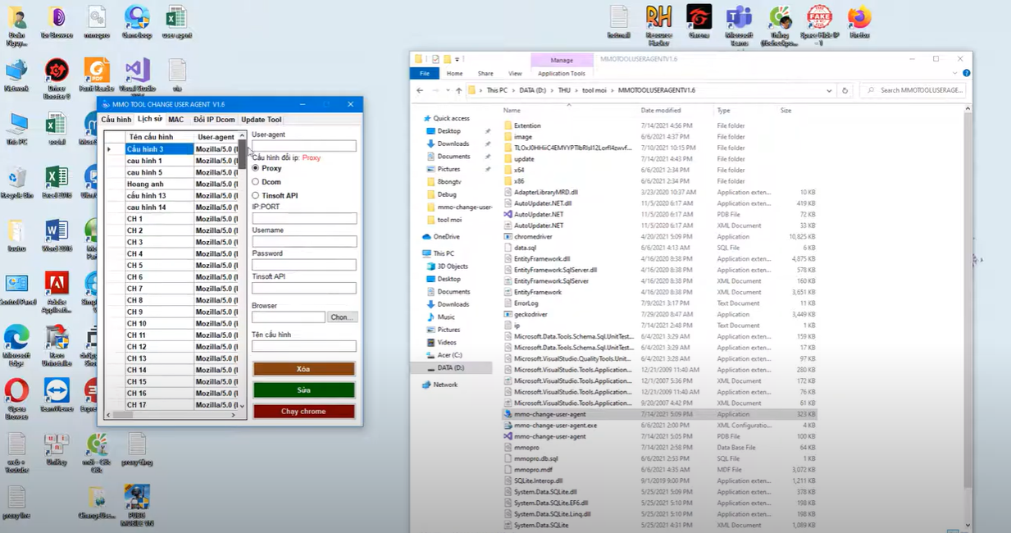
Task: Choose the Tinsoft API radio option
Action: point(256,196)
